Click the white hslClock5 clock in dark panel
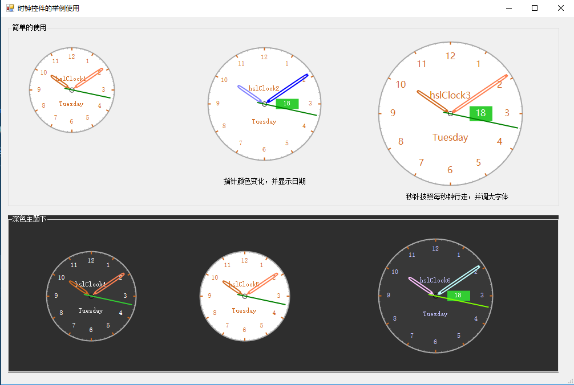Image resolution: width=574 pixels, height=385 pixels. point(245,296)
